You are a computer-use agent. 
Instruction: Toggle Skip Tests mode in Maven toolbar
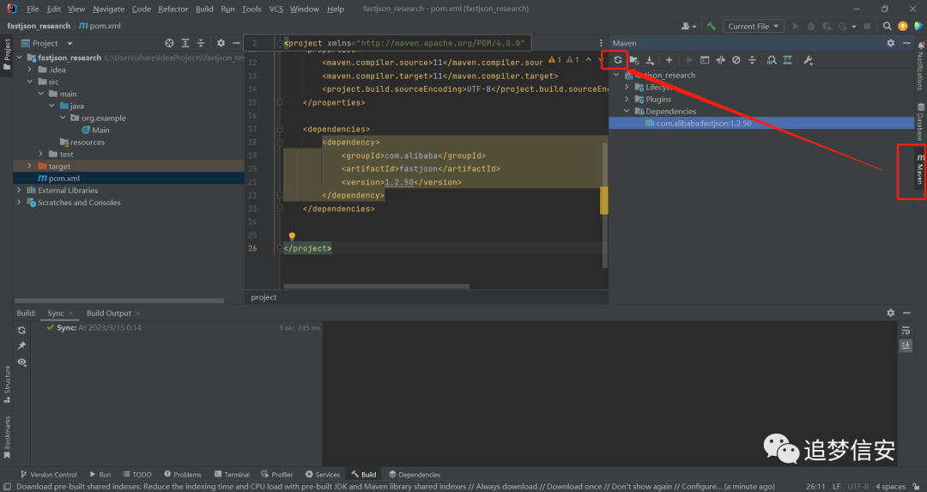pyautogui.click(x=736, y=60)
